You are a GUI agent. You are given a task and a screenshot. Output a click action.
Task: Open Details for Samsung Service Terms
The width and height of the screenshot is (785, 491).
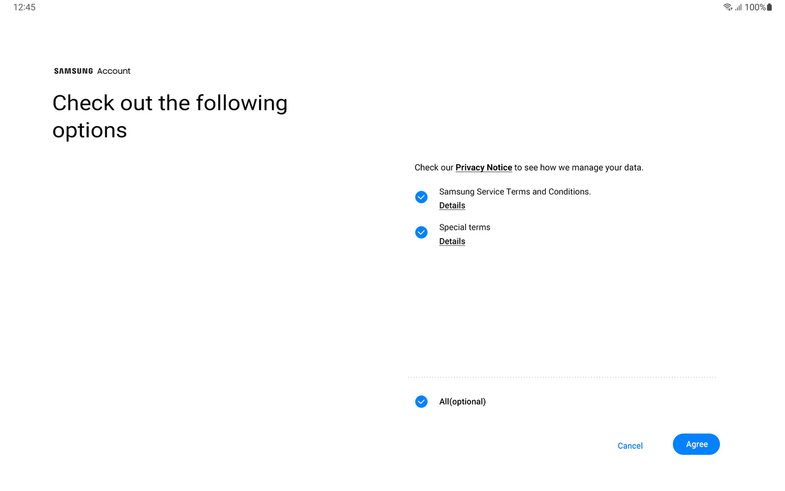452,206
